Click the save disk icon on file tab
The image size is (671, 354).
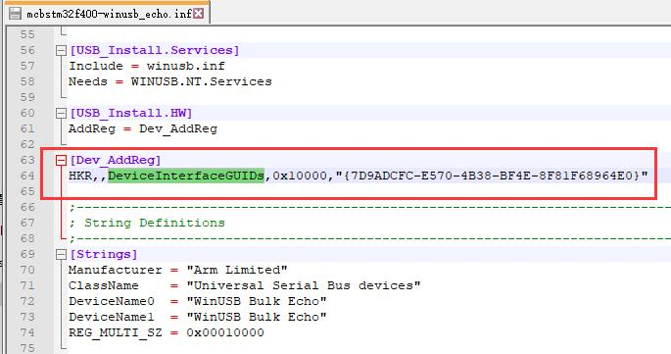click(x=15, y=14)
